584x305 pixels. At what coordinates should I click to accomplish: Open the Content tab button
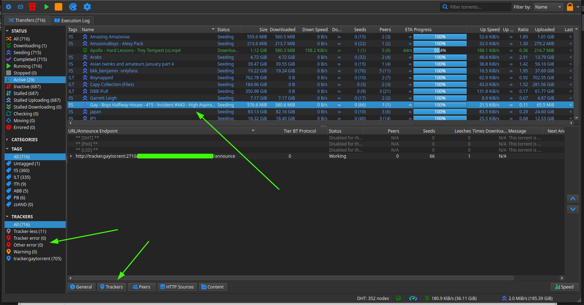point(212,287)
